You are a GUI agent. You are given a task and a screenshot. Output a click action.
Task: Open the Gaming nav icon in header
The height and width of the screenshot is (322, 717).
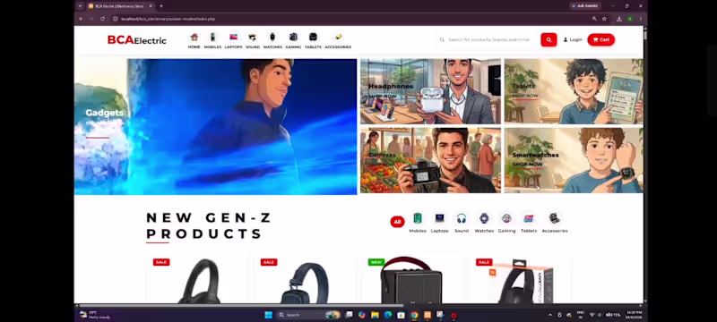point(293,40)
